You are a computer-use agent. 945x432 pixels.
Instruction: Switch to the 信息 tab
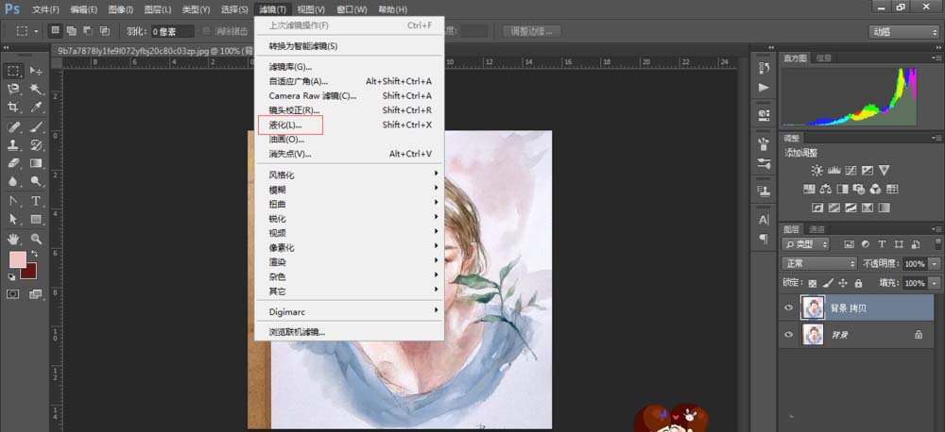[x=824, y=58]
